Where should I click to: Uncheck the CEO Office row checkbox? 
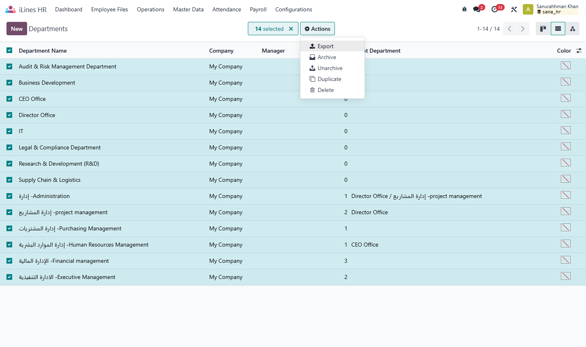[9, 99]
